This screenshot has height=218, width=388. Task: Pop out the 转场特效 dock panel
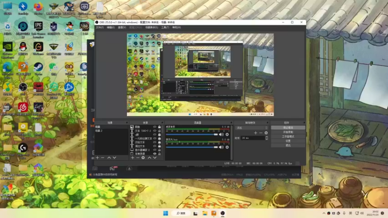pyautogui.click(x=268, y=123)
